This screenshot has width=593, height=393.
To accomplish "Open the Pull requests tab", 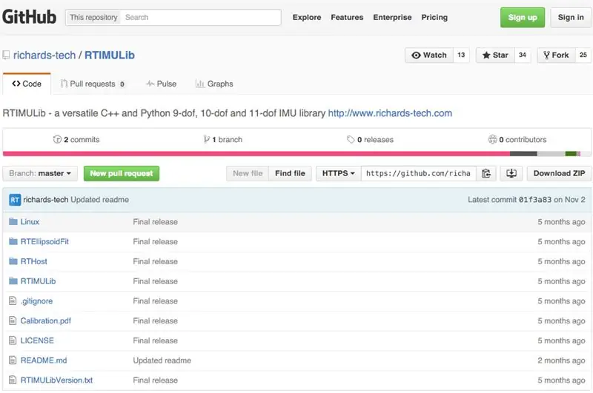I will [x=93, y=84].
